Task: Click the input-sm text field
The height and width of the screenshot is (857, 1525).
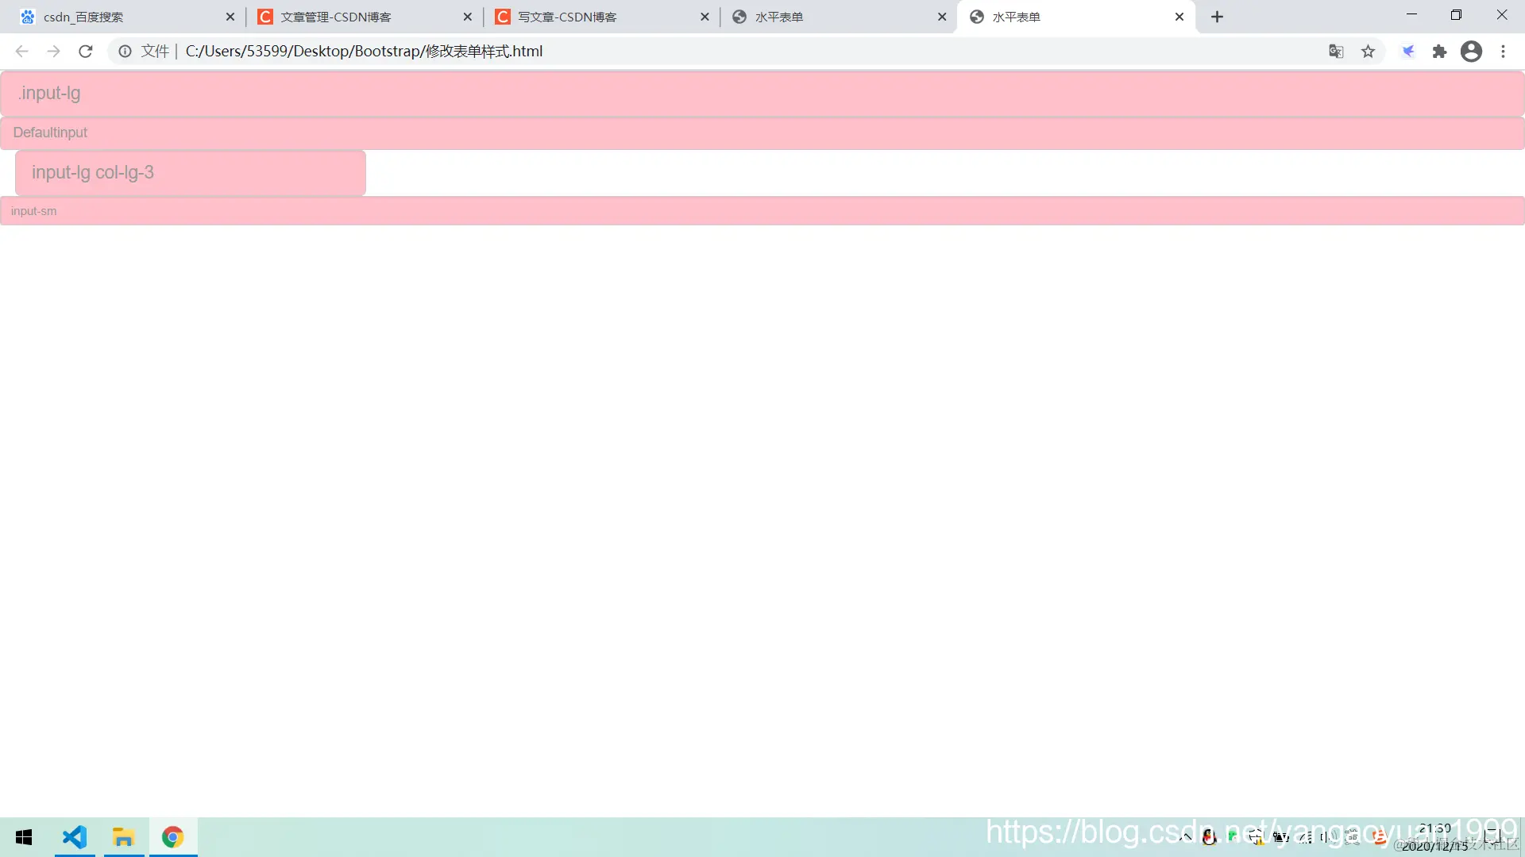Action: point(762,211)
